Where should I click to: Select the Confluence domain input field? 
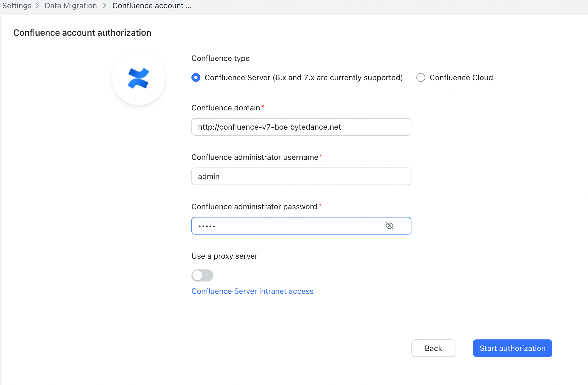point(301,127)
